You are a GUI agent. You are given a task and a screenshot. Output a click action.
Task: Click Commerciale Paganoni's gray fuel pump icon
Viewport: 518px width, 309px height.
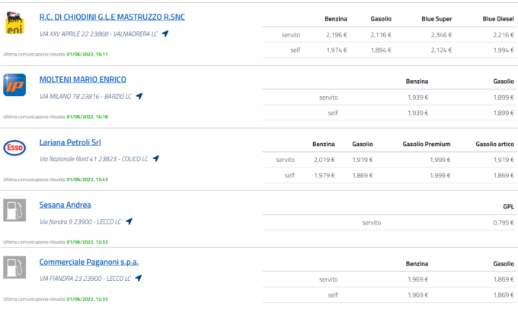click(15, 267)
